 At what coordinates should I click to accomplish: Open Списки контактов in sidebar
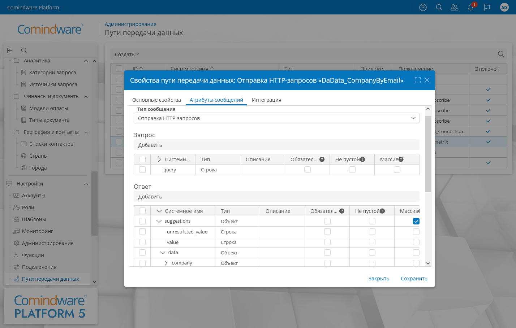click(51, 144)
